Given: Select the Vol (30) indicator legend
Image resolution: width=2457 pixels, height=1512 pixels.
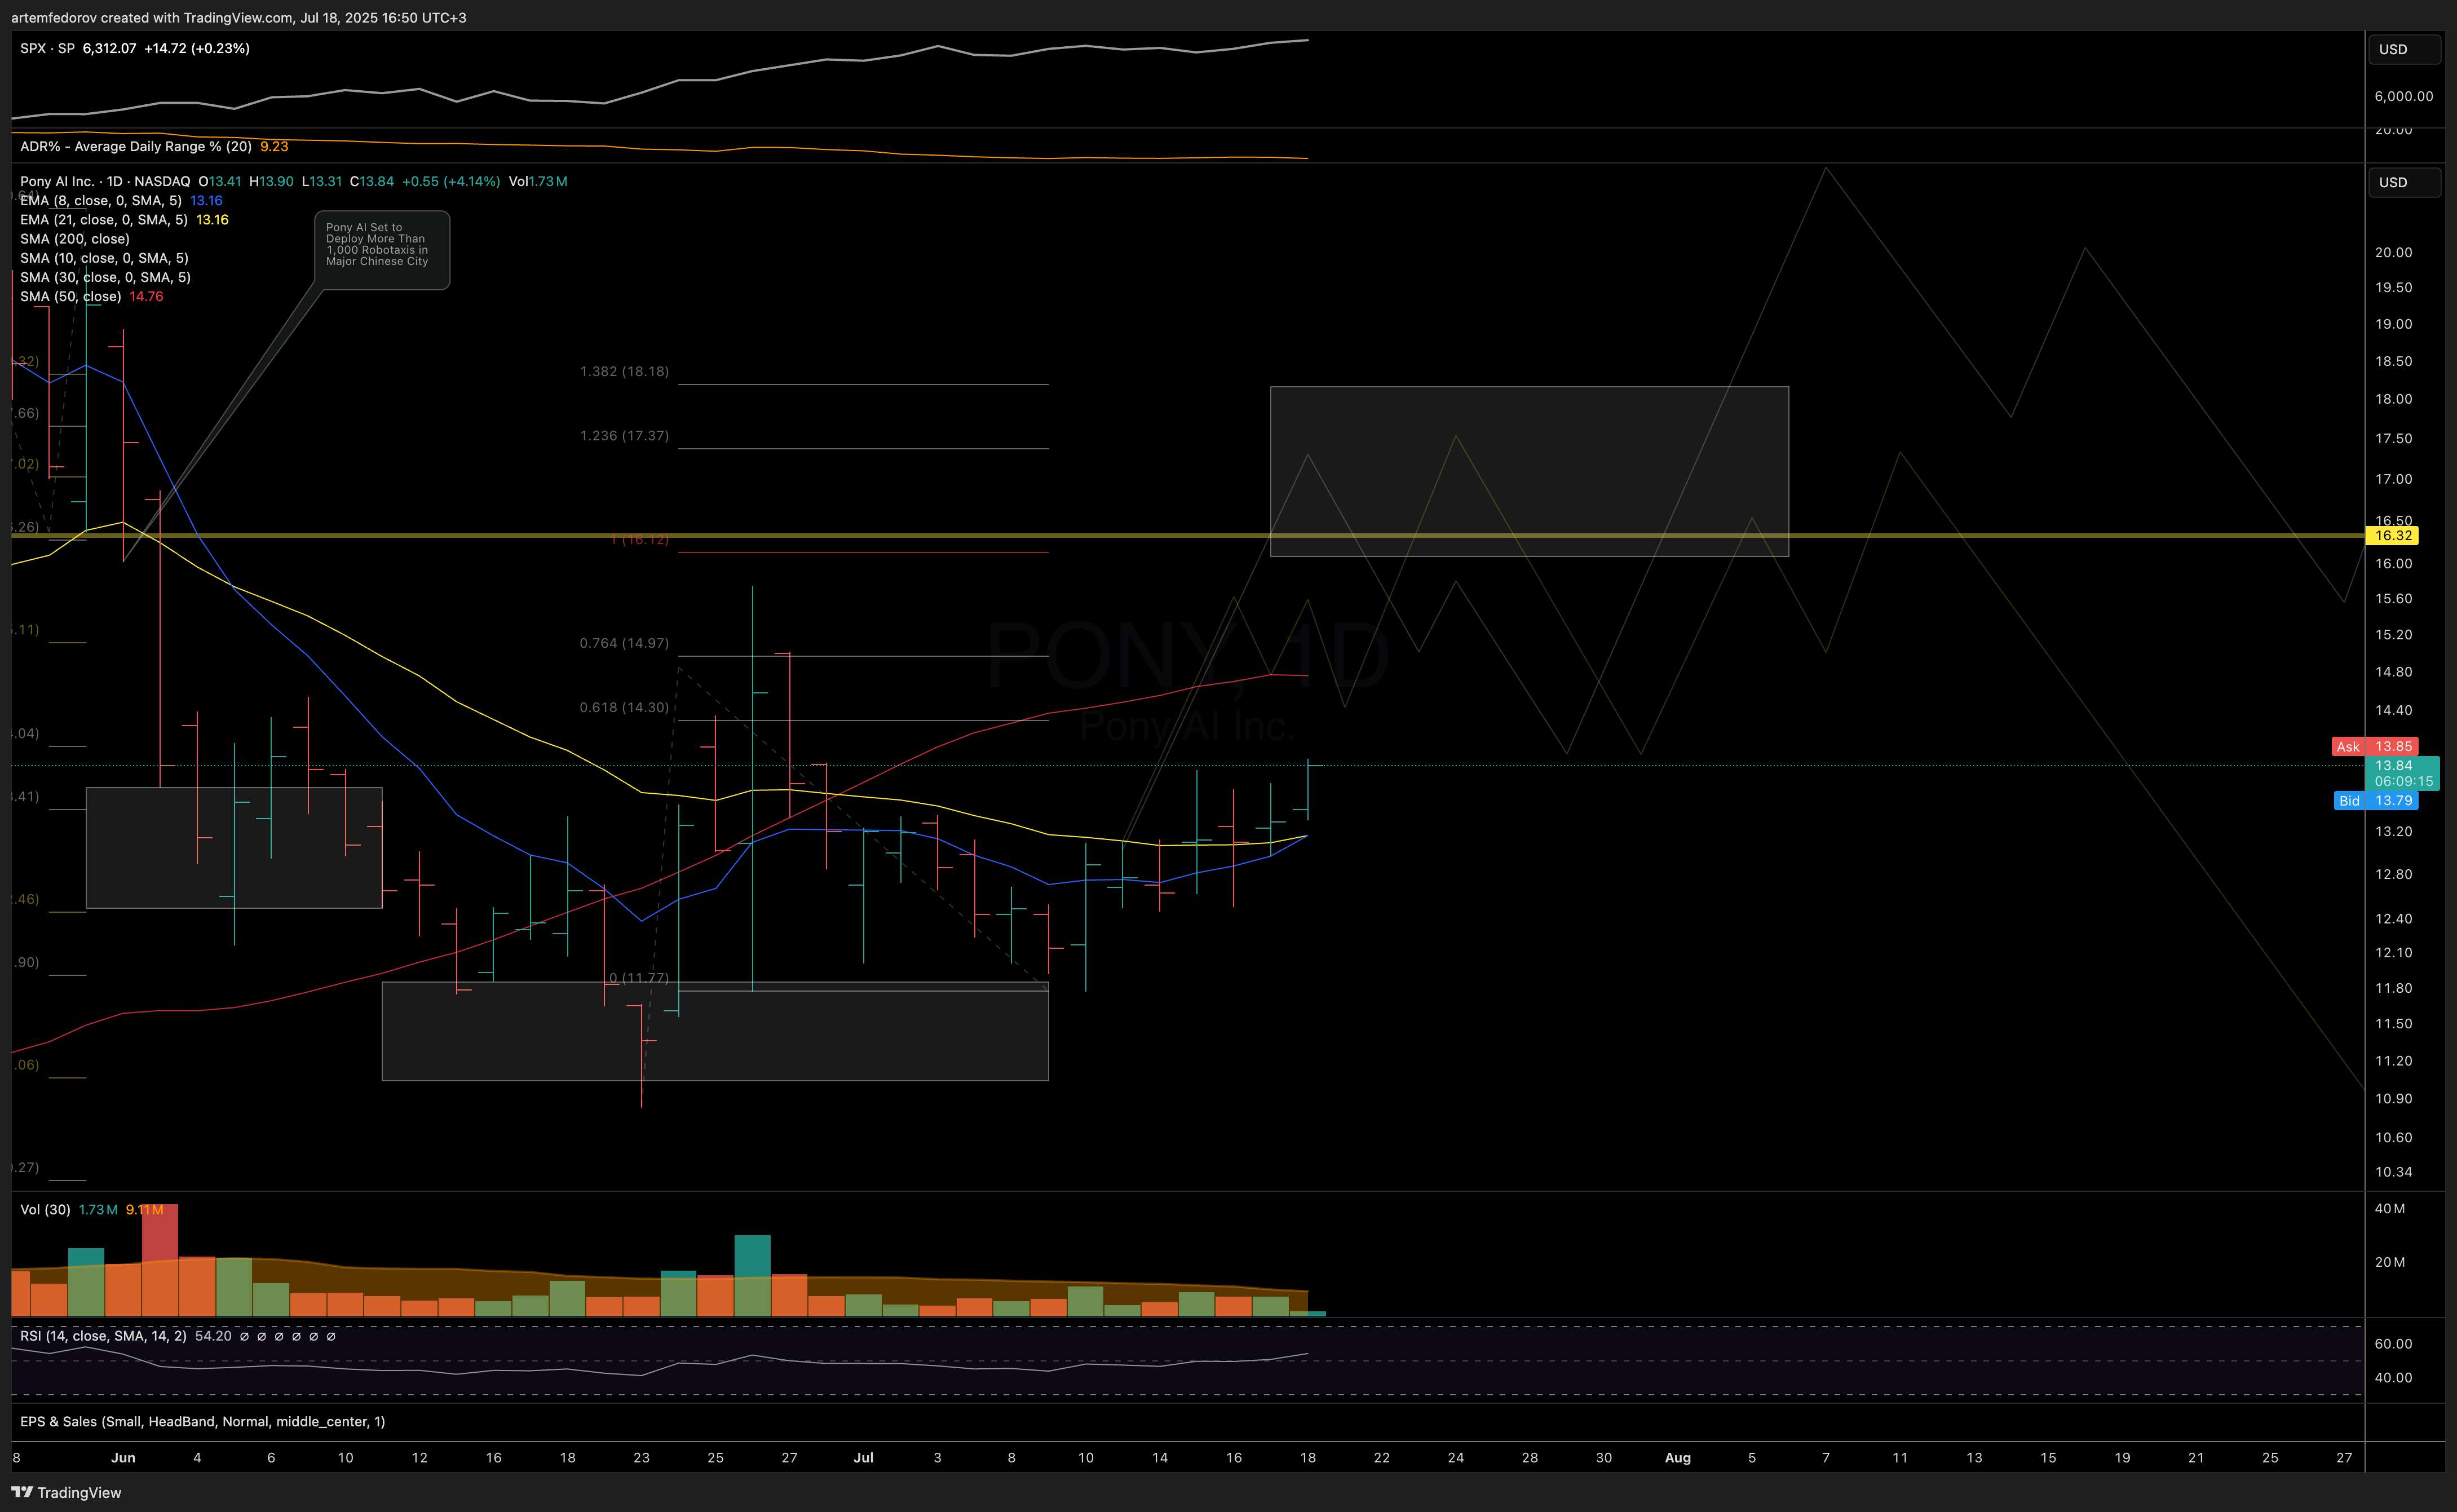Looking at the screenshot, I should click(x=45, y=1209).
